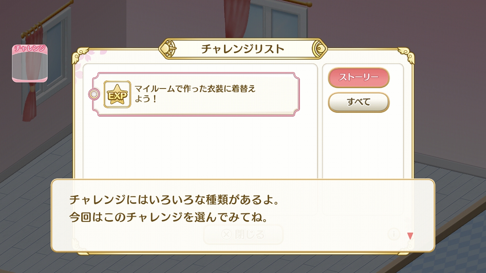Switch to the すべて tab
486x273 pixels.
pyautogui.click(x=358, y=102)
